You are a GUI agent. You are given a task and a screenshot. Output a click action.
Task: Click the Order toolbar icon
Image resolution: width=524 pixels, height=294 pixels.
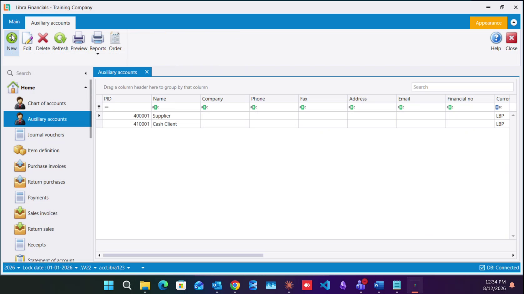115,38
